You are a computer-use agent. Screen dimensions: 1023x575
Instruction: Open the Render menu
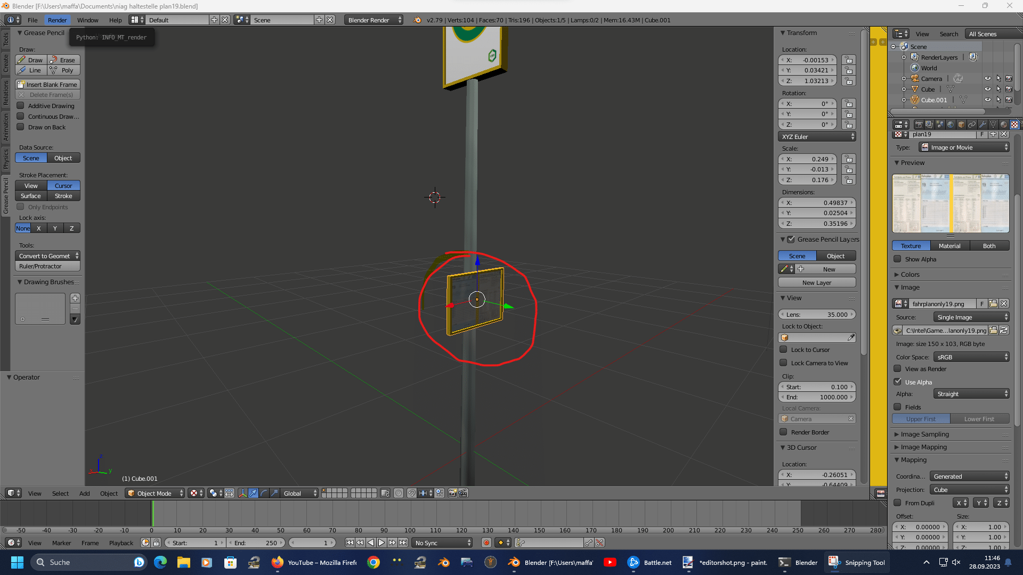[x=57, y=20]
